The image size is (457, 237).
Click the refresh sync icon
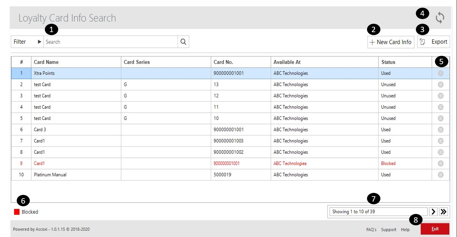440,17
